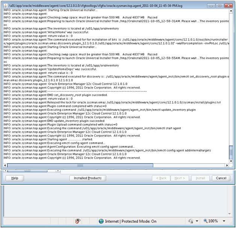The width and height of the screenshot is (236, 228).
Task: Click the zoom magnifier icon at 100%
Action: pos(206,221)
